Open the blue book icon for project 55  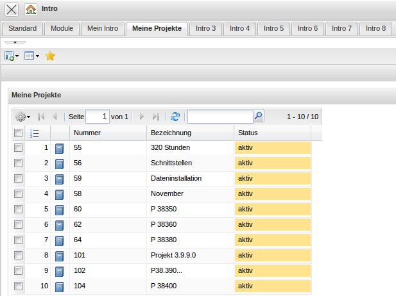point(60,148)
